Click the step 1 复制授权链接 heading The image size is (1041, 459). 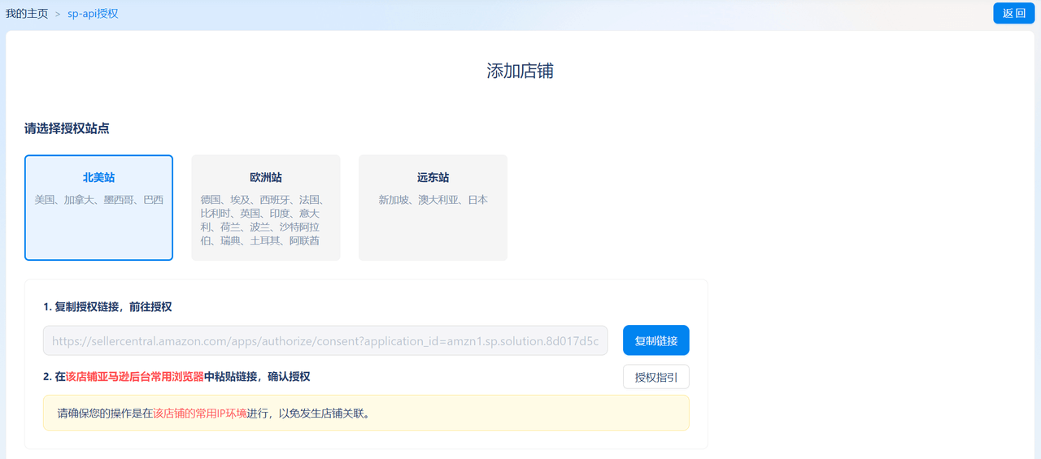(107, 307)
